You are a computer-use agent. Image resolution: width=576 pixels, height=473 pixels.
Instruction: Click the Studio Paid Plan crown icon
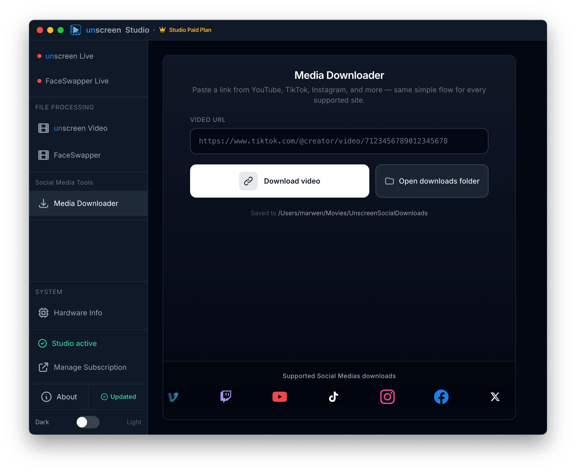162,30
